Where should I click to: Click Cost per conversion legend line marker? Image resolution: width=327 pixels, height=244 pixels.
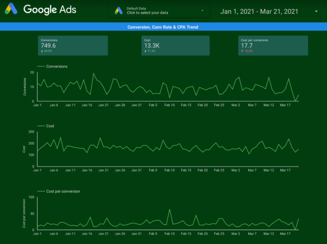[41, 191]
